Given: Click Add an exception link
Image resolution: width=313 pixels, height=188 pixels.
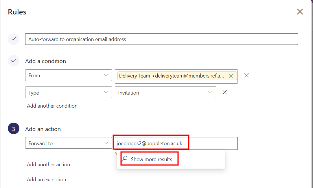Looking at the screenshot, I should click(47, 180).
